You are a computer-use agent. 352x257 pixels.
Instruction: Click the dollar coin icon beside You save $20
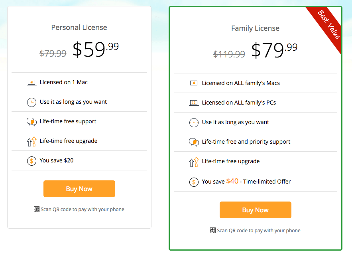pyautogui.click(x=31, y=161)
